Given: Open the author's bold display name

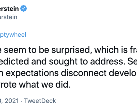Looking at the screenshot, I should [9, 9].
